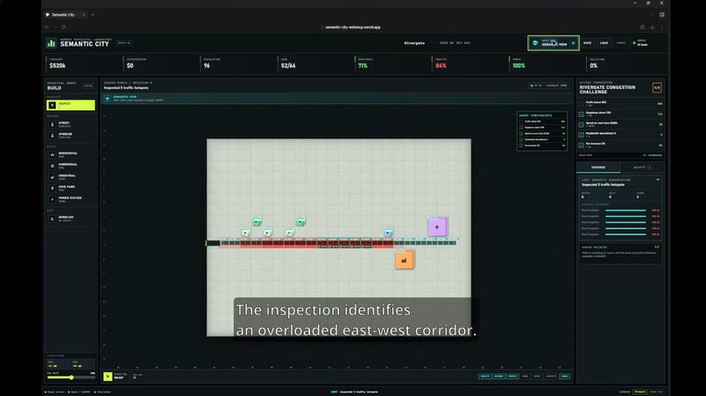Choose the Upgrade road tool

pyautogui.click(x=71, y=135)
